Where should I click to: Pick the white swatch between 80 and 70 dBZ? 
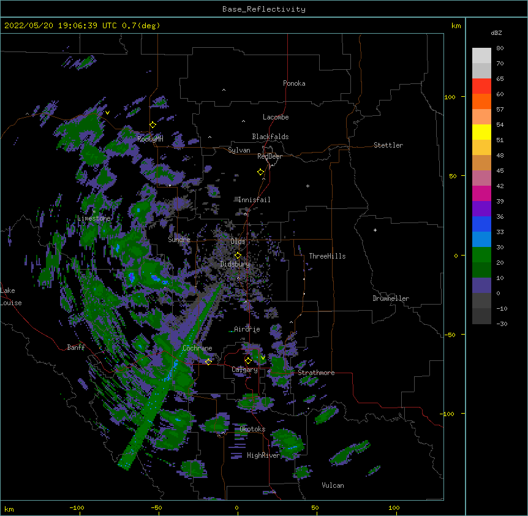[481, 56]
